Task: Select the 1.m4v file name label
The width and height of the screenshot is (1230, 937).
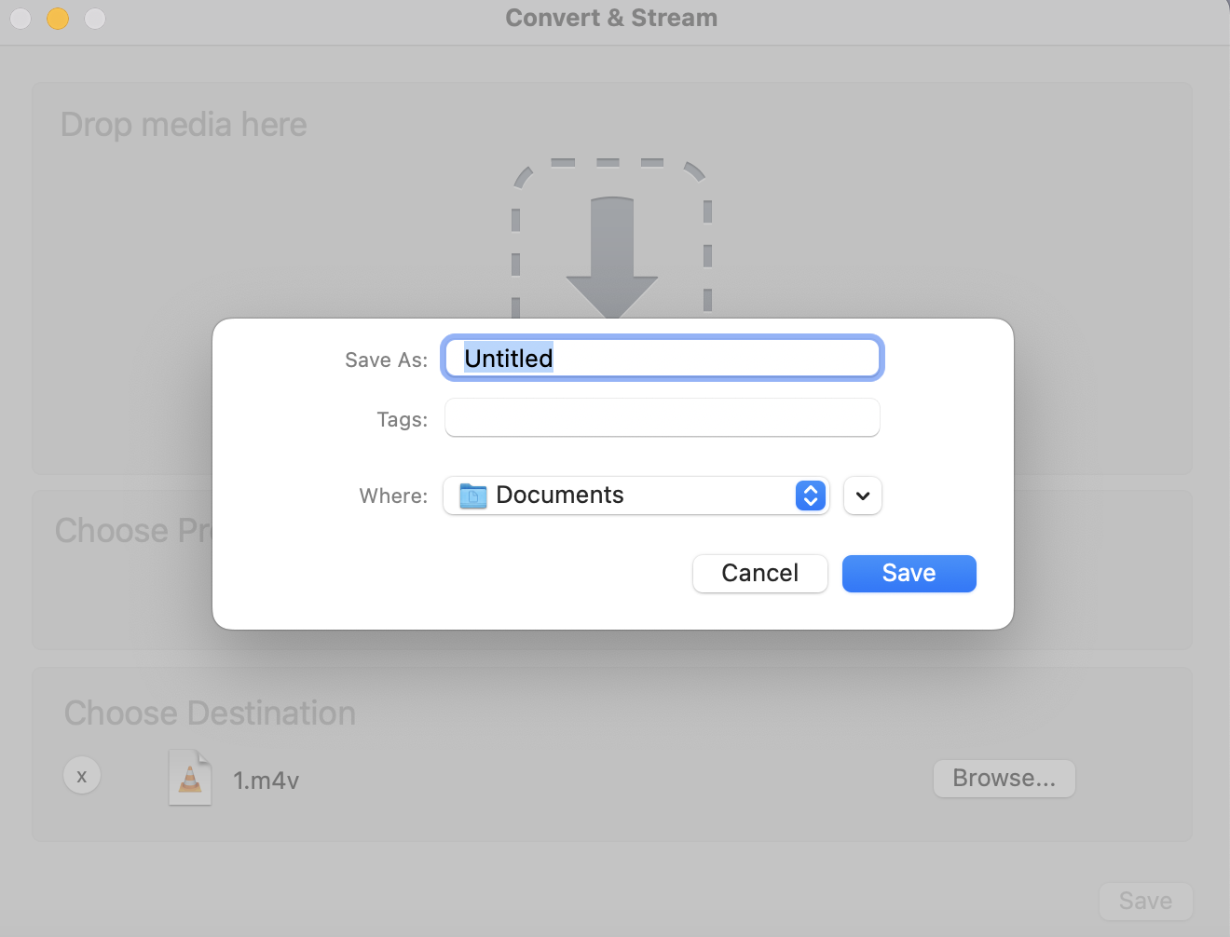Action: click(x=266, y=781)
